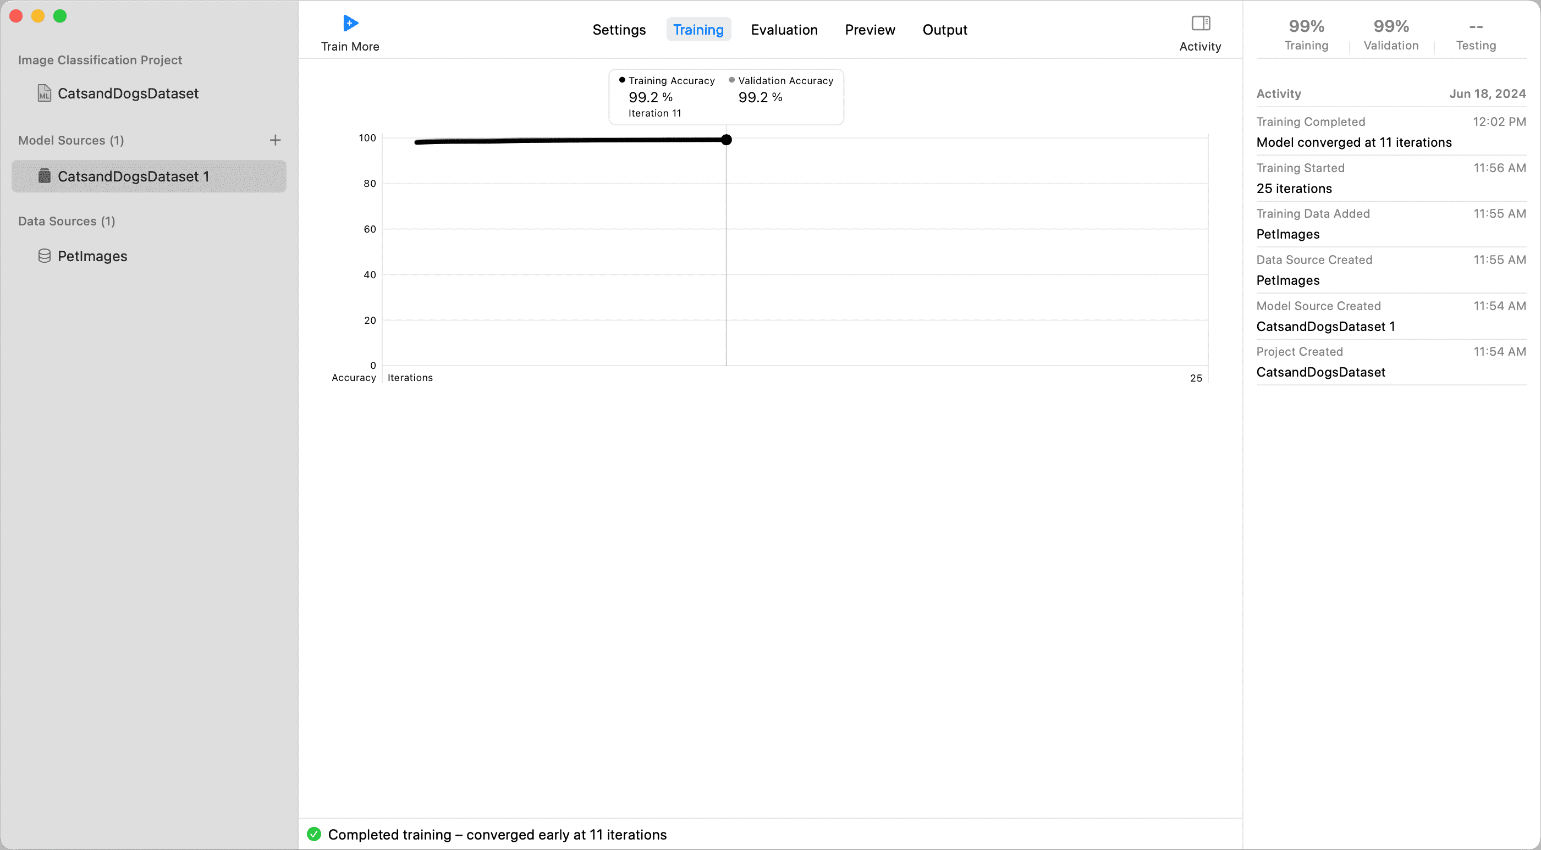1541x850 pixels.
Task: Select the PetImages data source
Action: pyautogui.click(x=92, y=256)
